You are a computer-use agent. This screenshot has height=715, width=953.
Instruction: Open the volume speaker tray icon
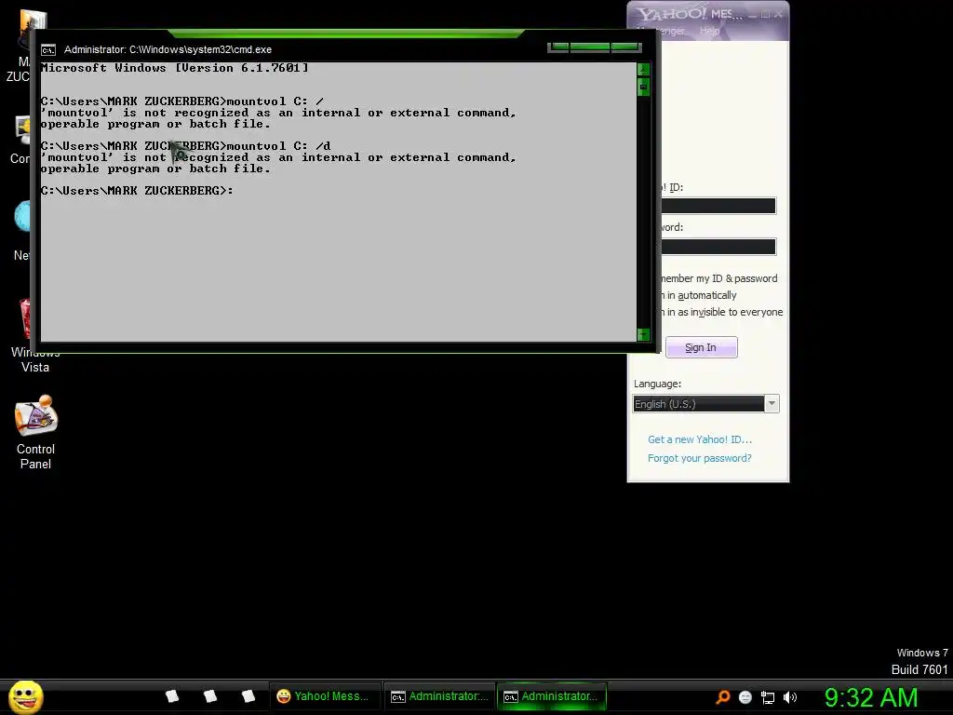click(x=789, y=697)
